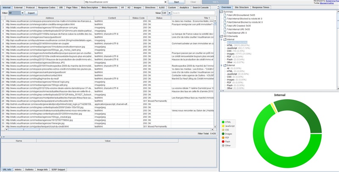Click the Internal folder icon in the tree
Viewport: 339px width, 172px height.
click(225, 39)
